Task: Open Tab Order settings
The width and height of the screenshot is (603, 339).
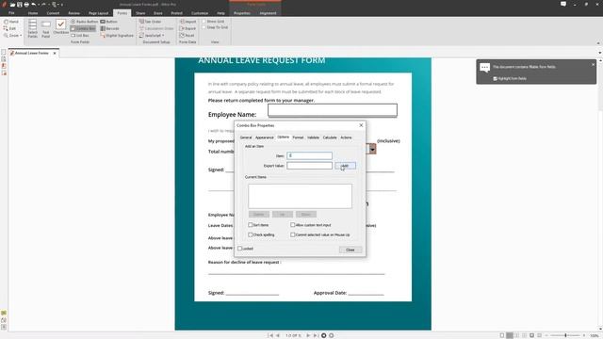Action: pos(151,22)
